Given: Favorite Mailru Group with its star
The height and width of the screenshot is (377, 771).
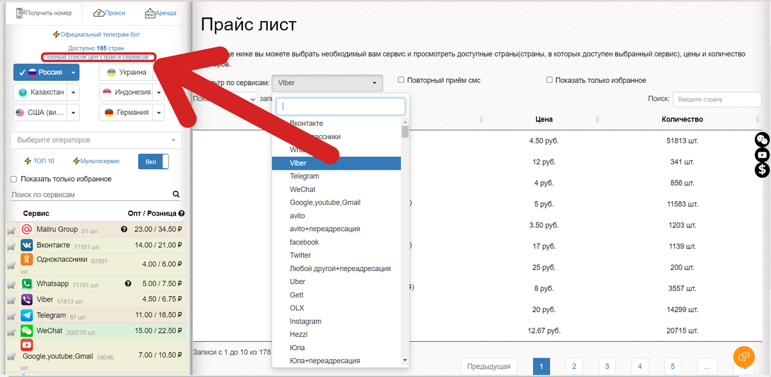Looking at the screenshot, I should click(x=11, y=230).
